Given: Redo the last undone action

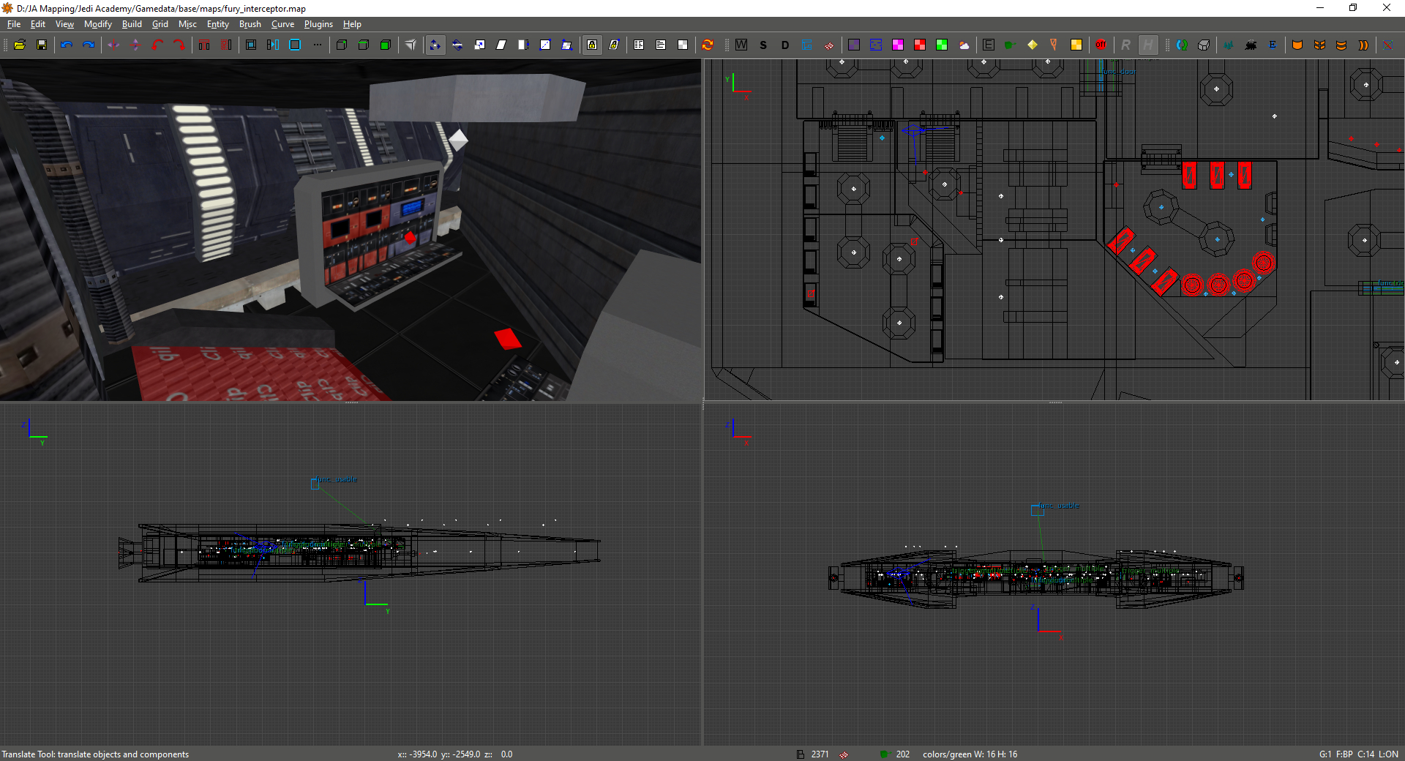Looking at the screenshot, I should click(89, 45).
